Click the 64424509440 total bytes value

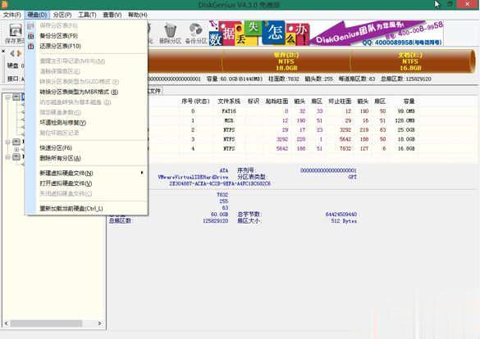(x=341, y=215)
